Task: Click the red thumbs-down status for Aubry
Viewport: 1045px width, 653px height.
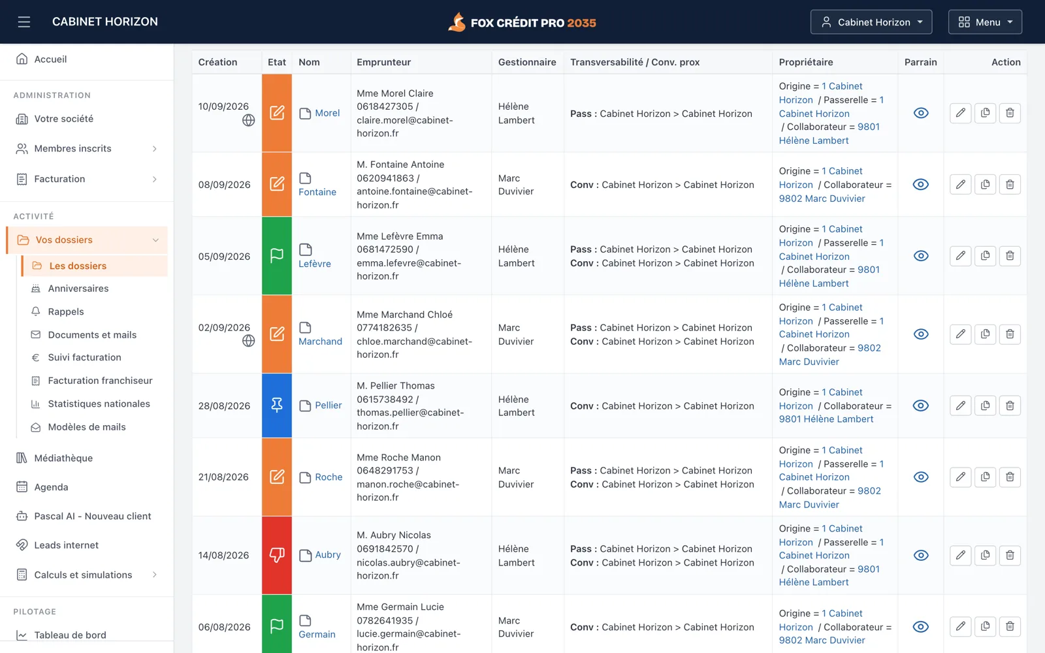Action: coord(277,555)
